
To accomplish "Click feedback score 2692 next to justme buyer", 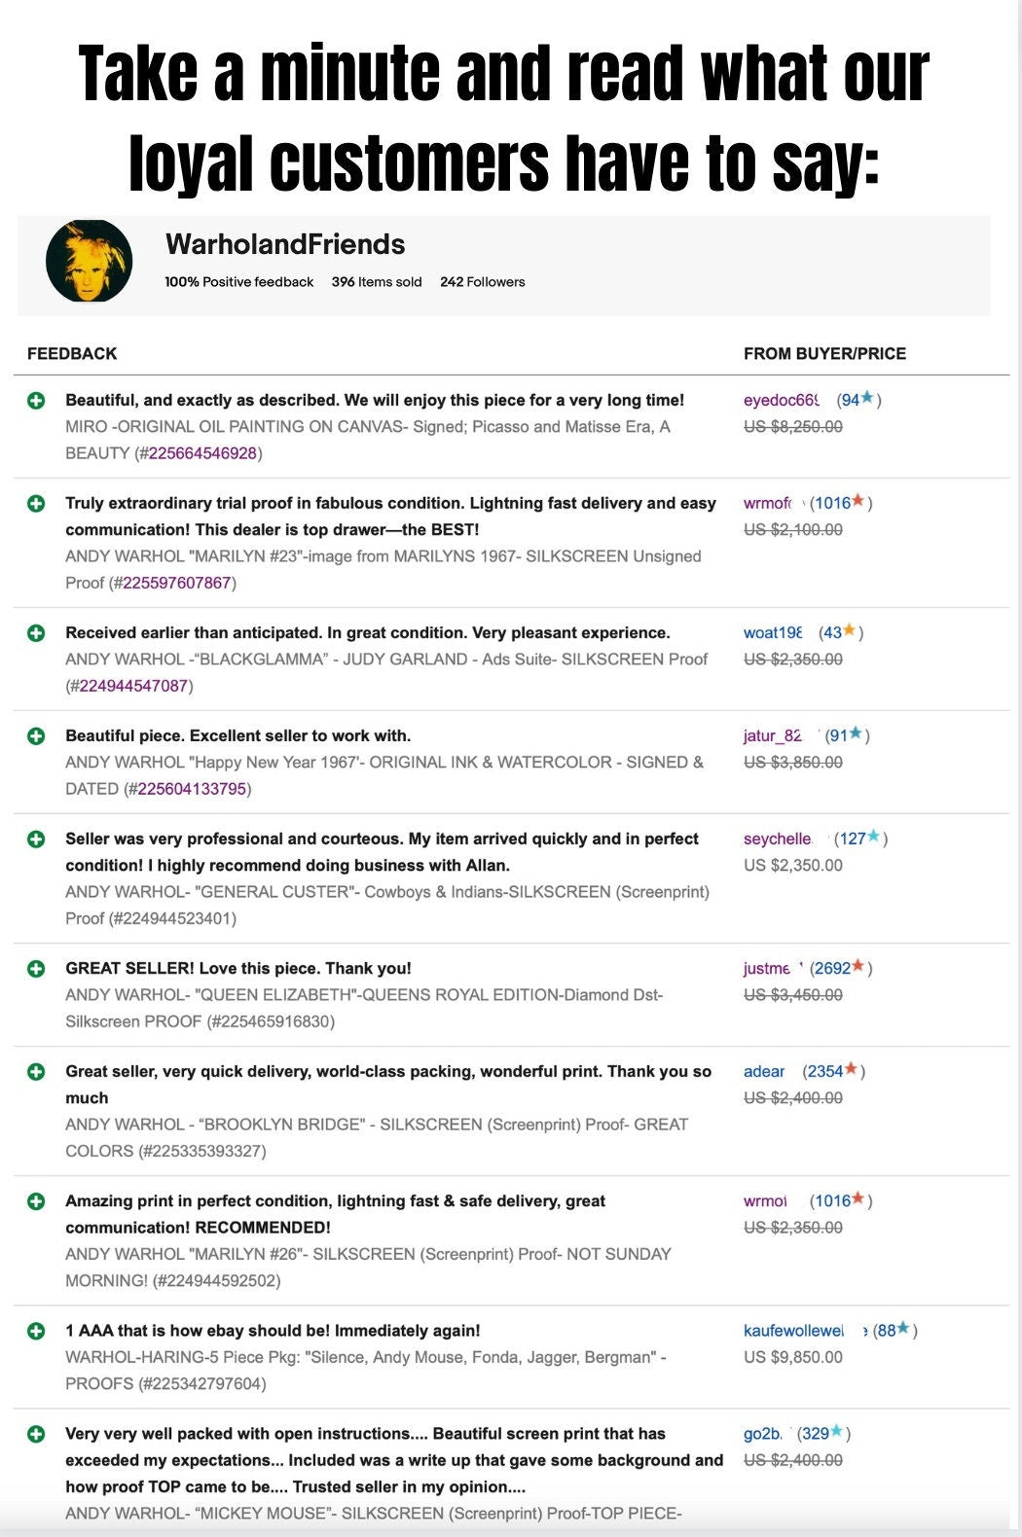I will tap(832, 968).
